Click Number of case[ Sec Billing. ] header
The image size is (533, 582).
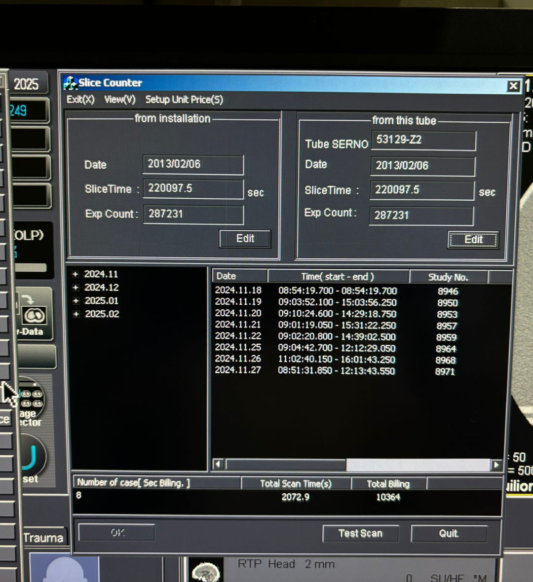tap(156, 482)
